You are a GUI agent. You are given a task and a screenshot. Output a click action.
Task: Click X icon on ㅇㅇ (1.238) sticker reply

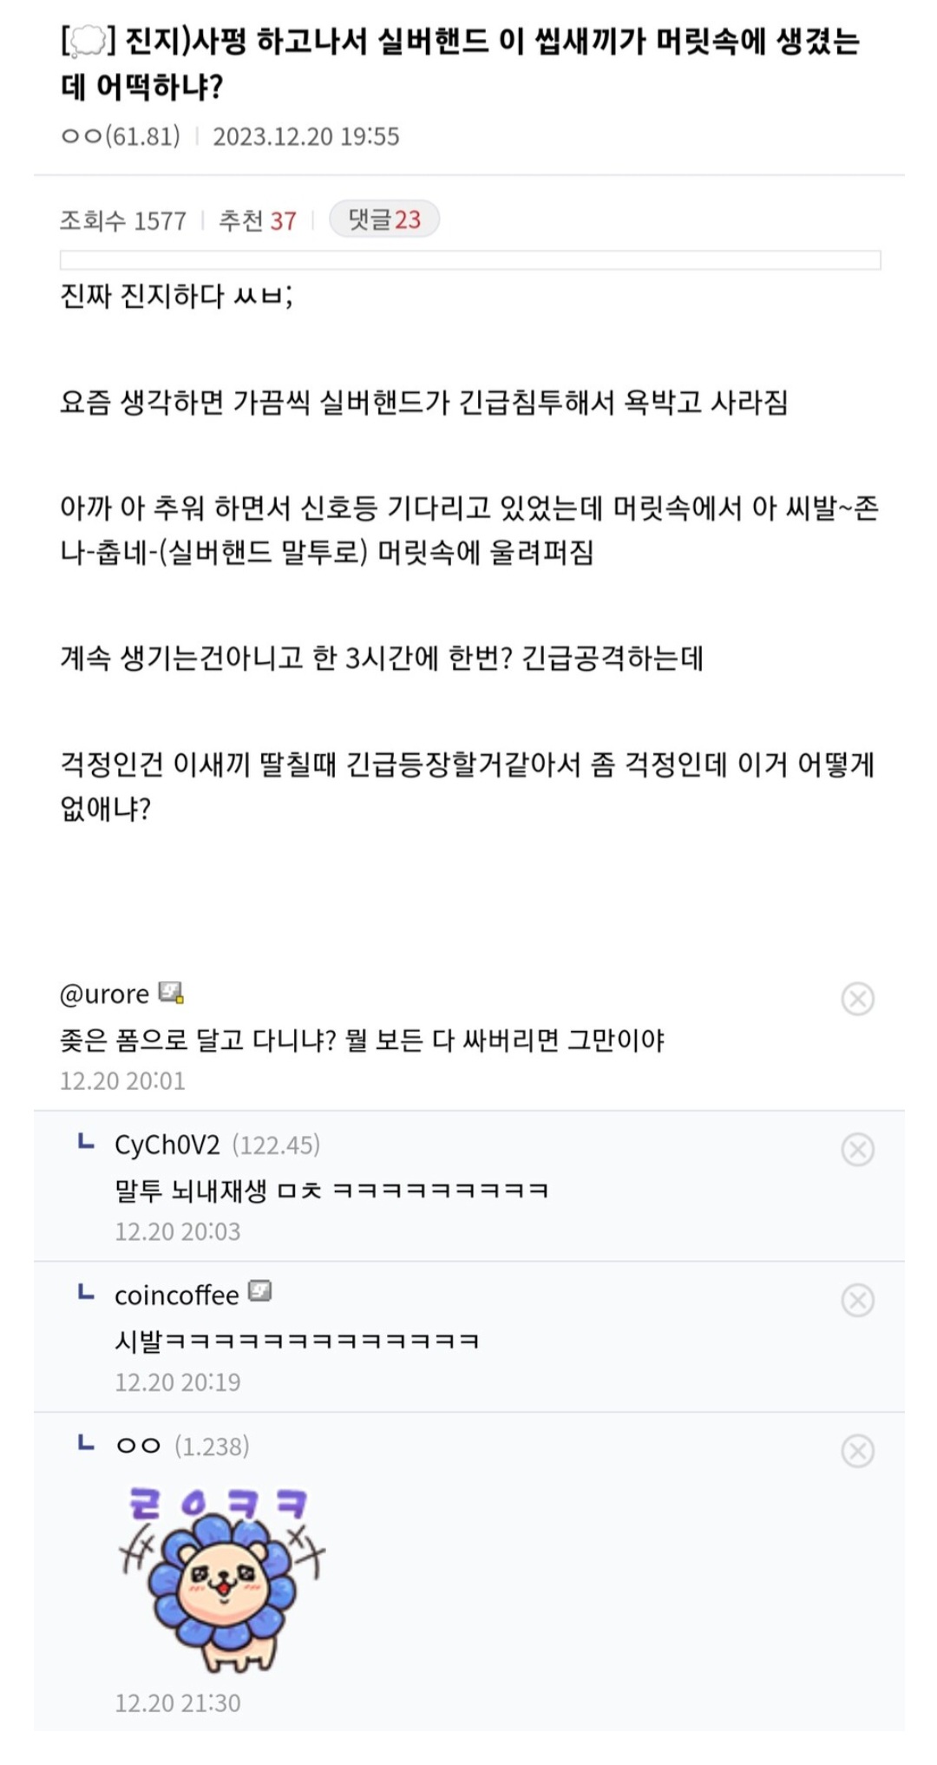[x=857, y=1451]
